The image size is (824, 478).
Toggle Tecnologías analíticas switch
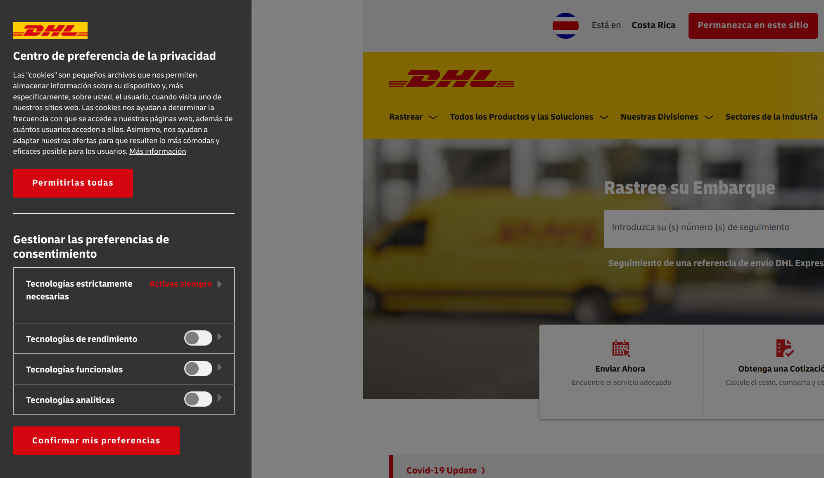click(198, 399)
